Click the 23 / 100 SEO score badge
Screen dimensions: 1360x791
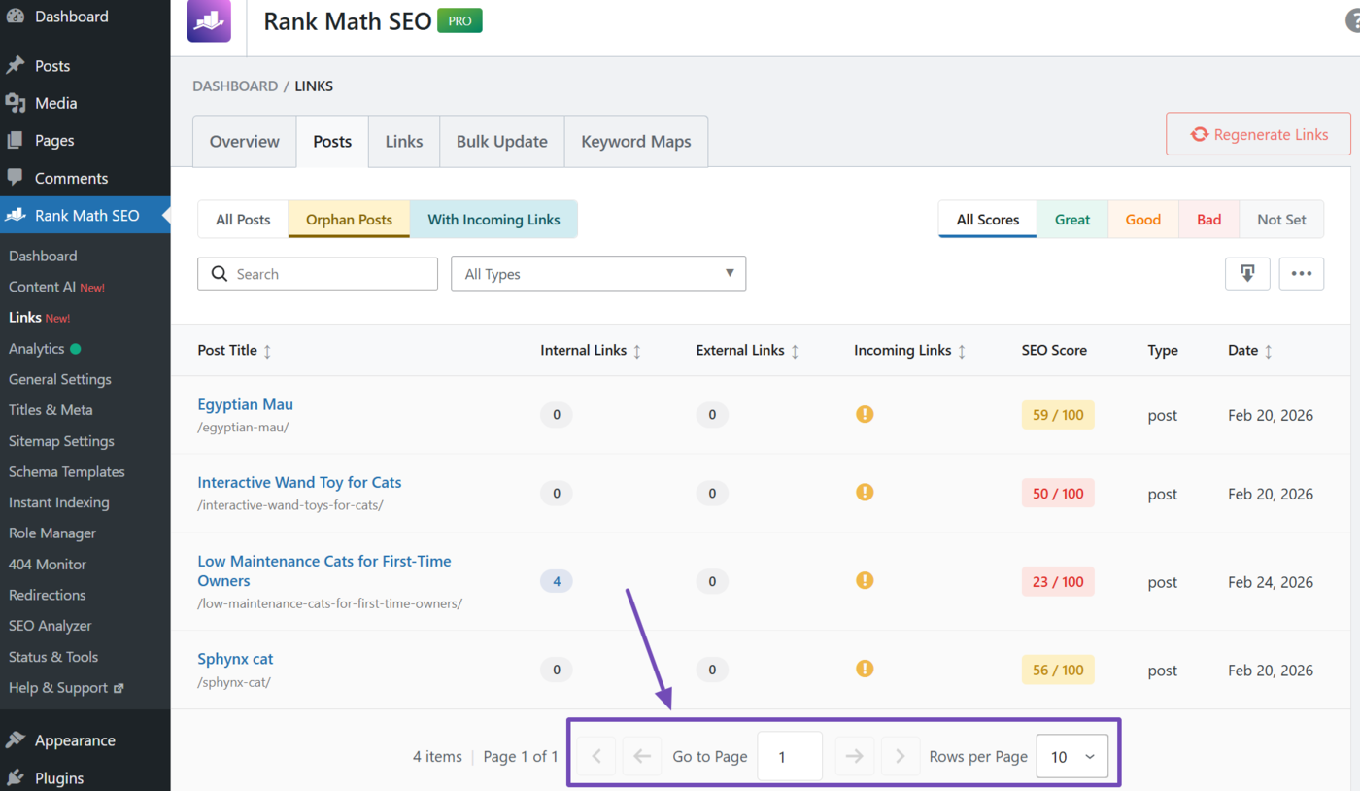click(x=1057, y=582)
